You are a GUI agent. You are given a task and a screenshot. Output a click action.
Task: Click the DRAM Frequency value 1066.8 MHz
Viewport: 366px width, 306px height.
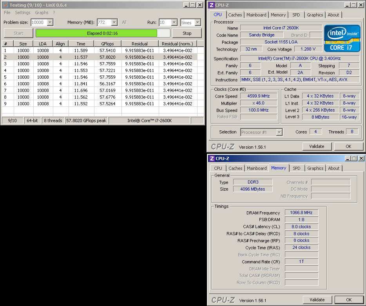coord(301,212)
